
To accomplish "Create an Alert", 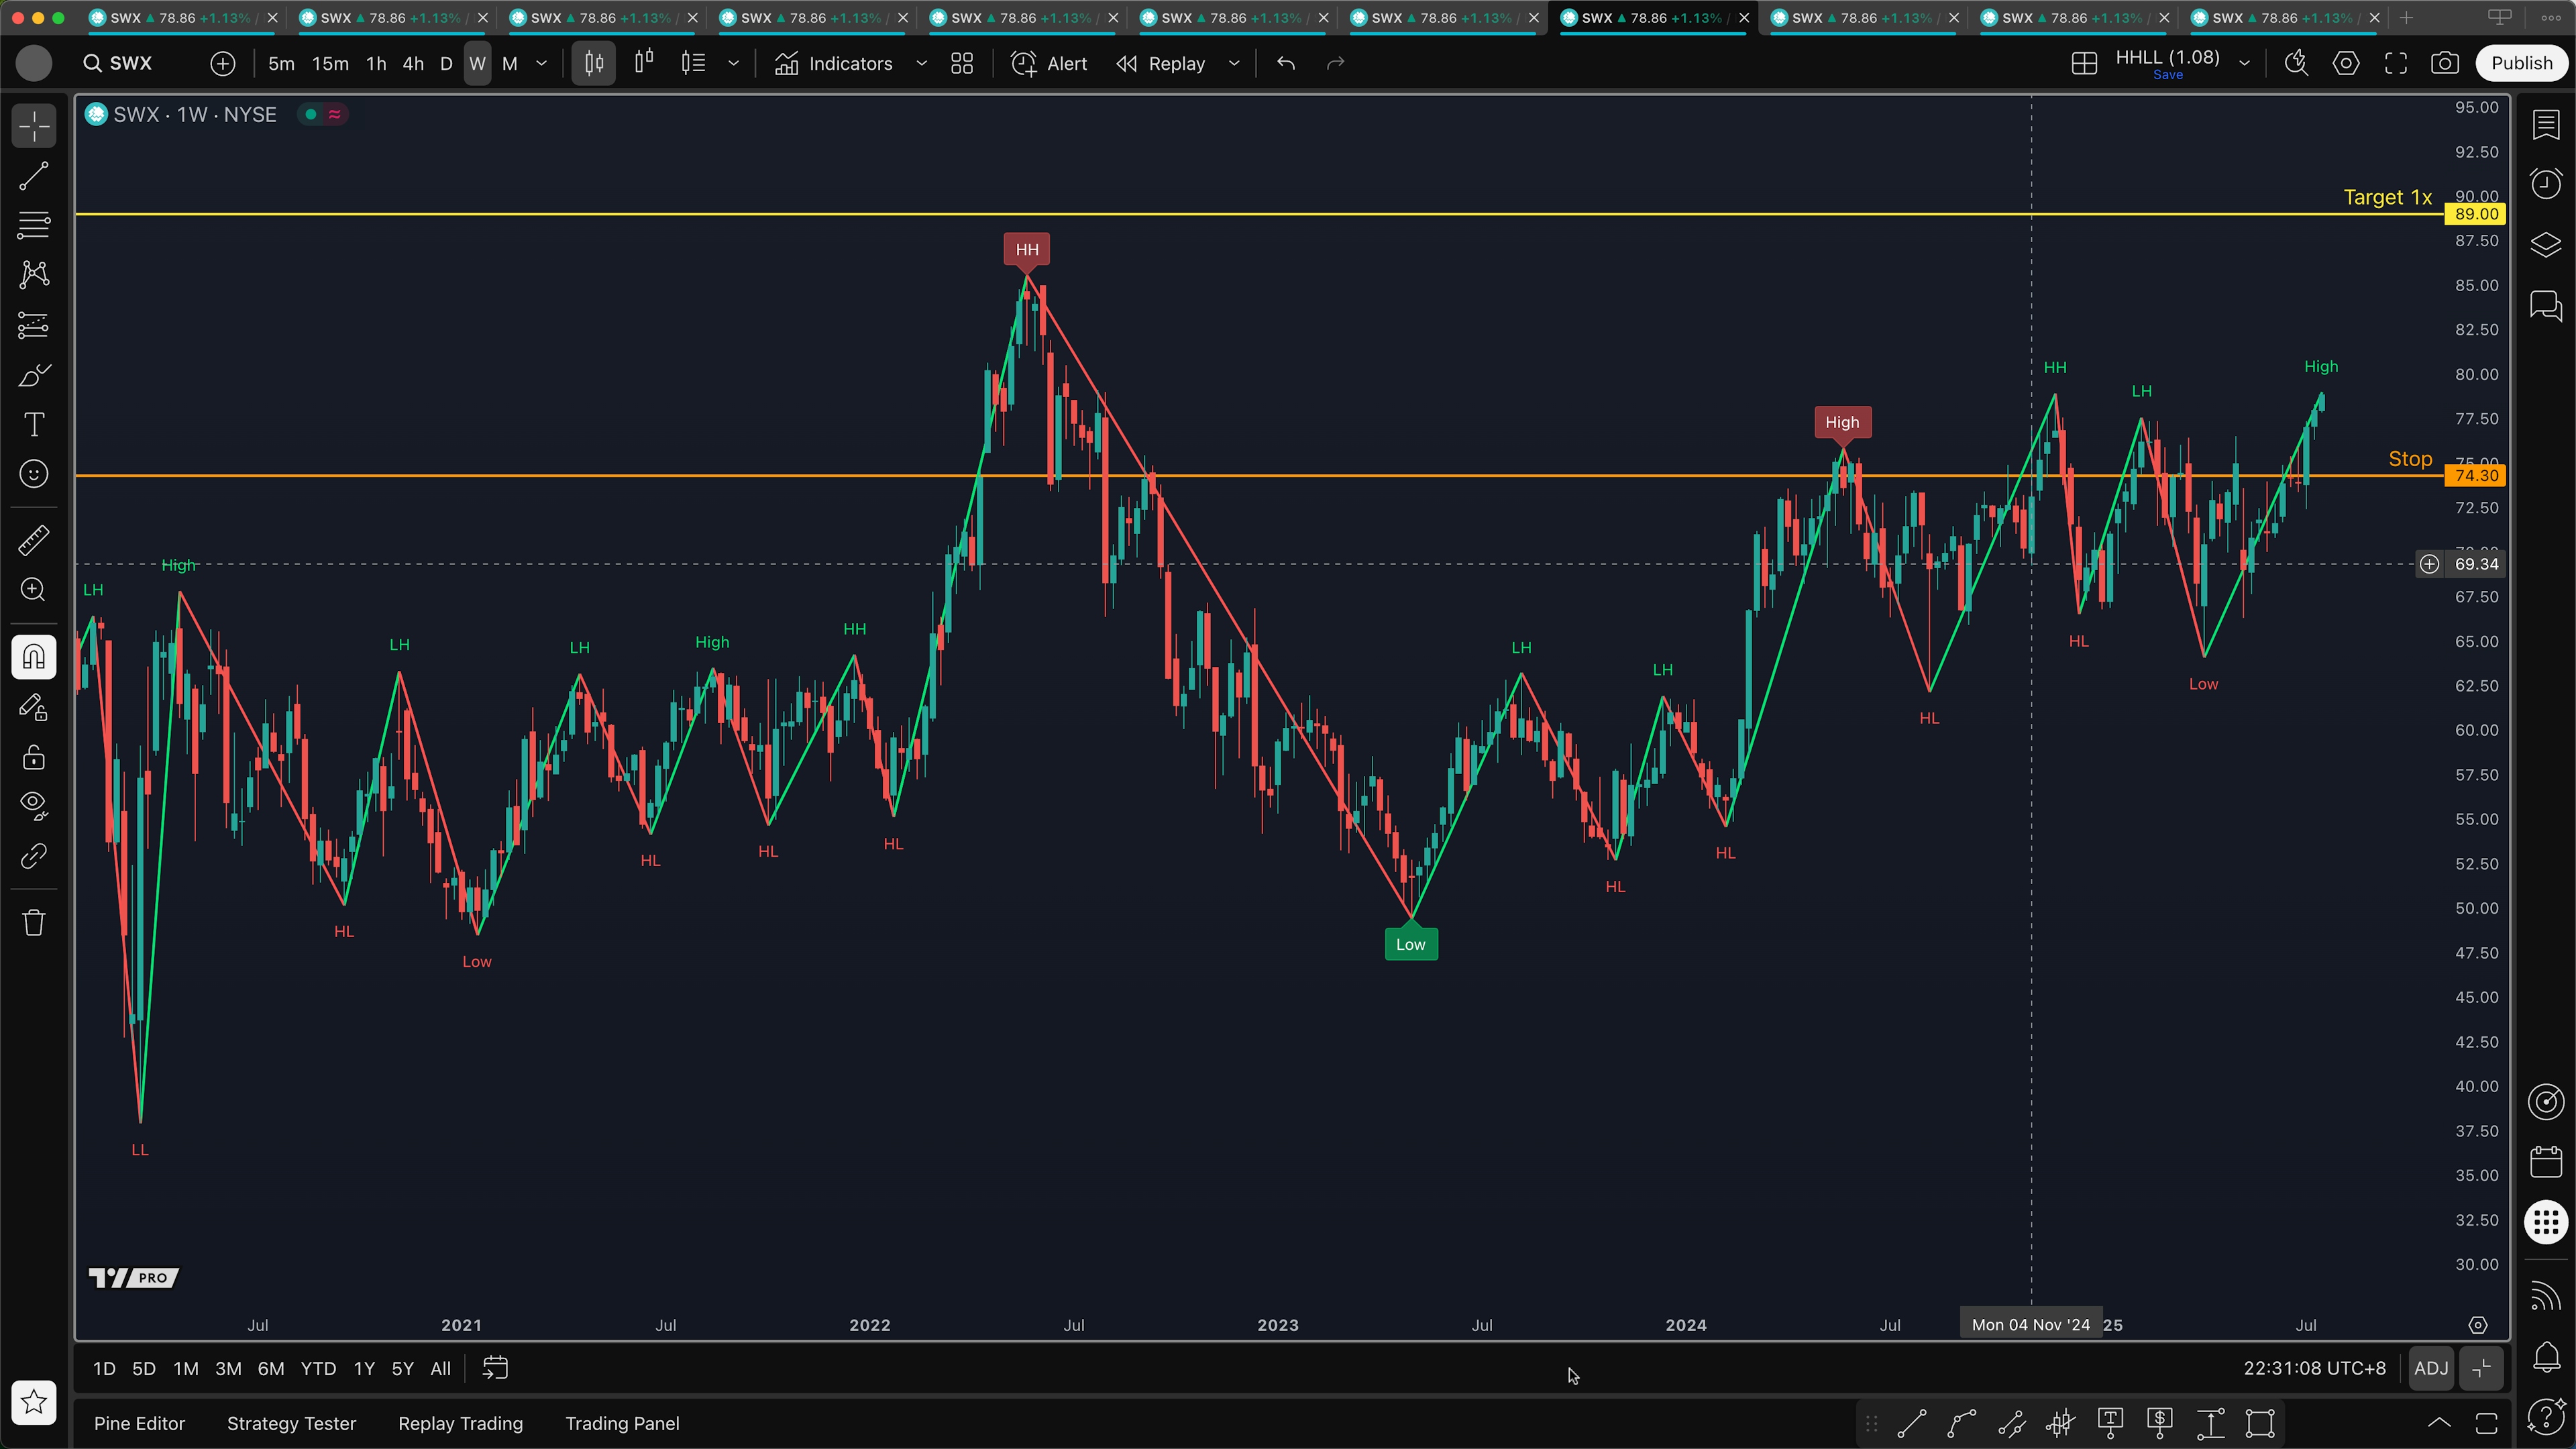I will (1049, 64).
